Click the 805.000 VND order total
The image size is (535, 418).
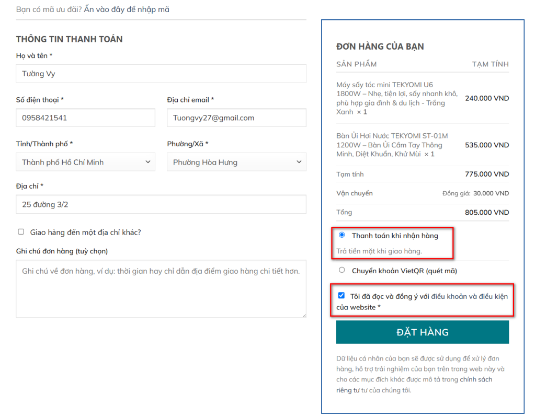(x=486, y=212)
